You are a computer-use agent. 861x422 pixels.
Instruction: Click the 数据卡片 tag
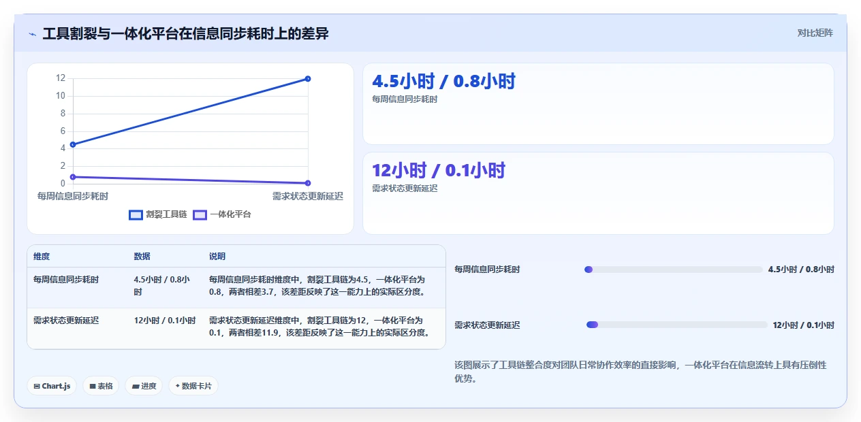point(193,386)
